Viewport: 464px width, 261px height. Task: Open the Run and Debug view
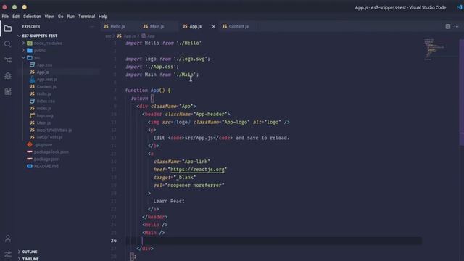[8, 75]
